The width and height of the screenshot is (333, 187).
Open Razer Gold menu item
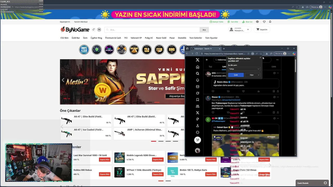coord(161,38)
